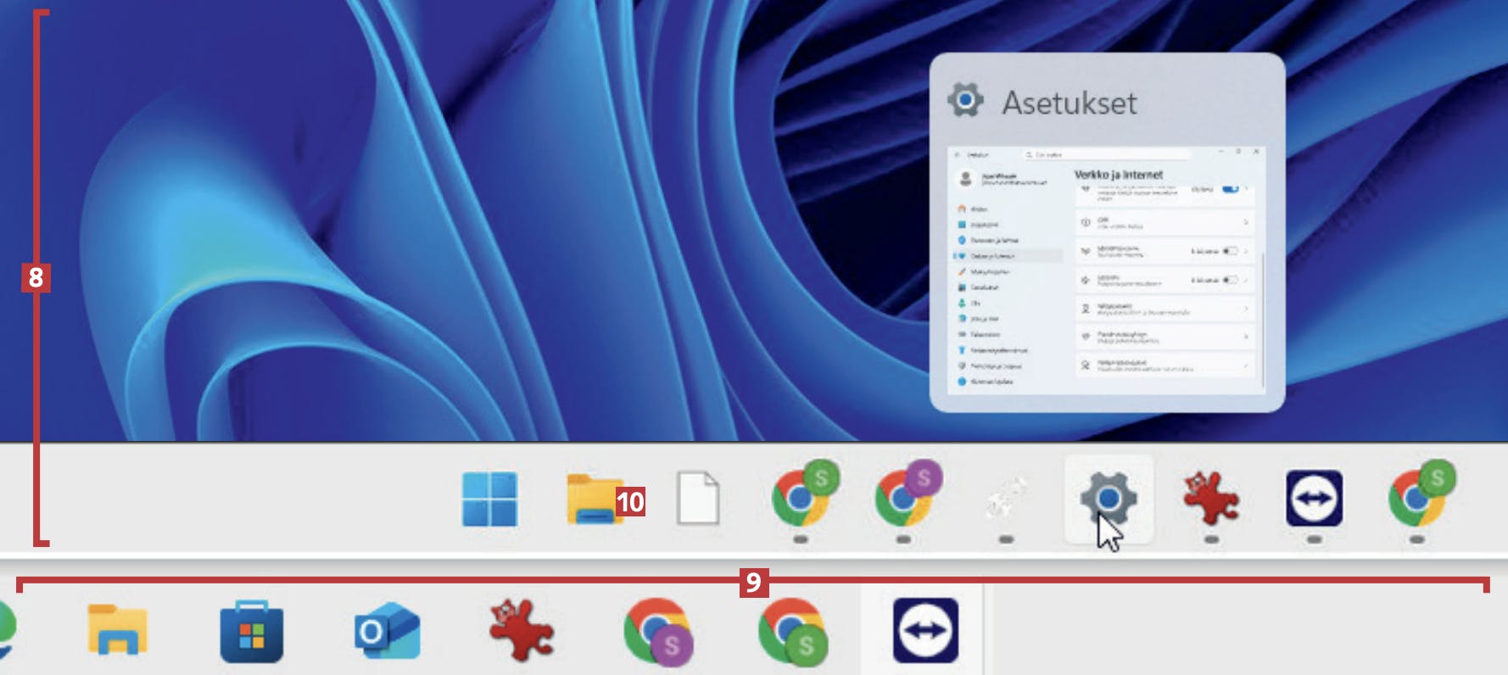Viewport: 1508px width, 675px height.
Task: Open TeamViewer in the lower taskbar
Action: [925, 631]
